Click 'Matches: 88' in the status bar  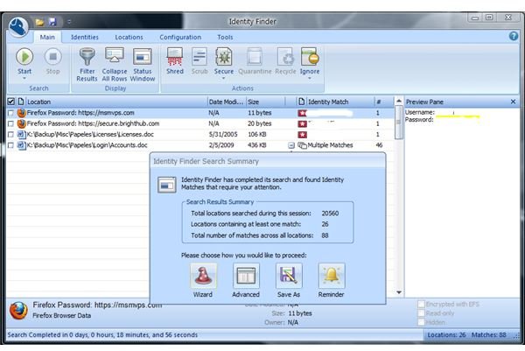pos(489,334)
